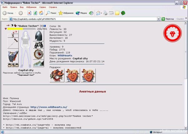Click the Mail envelope toolbar icon
188x134 pixels.
coord(98,13)
